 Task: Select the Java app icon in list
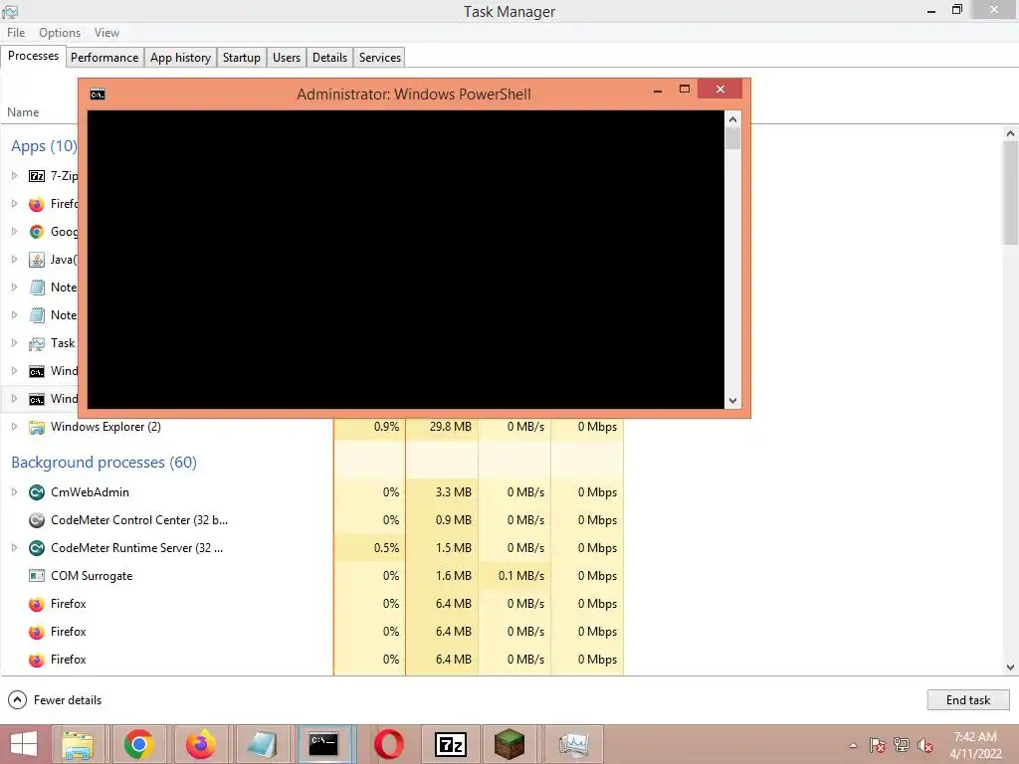tap(37, 260)
